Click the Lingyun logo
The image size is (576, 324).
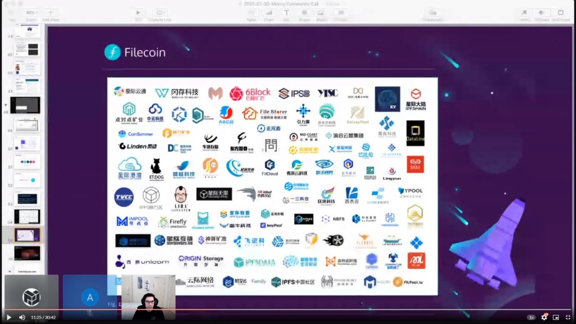click(x=391, y=173)
